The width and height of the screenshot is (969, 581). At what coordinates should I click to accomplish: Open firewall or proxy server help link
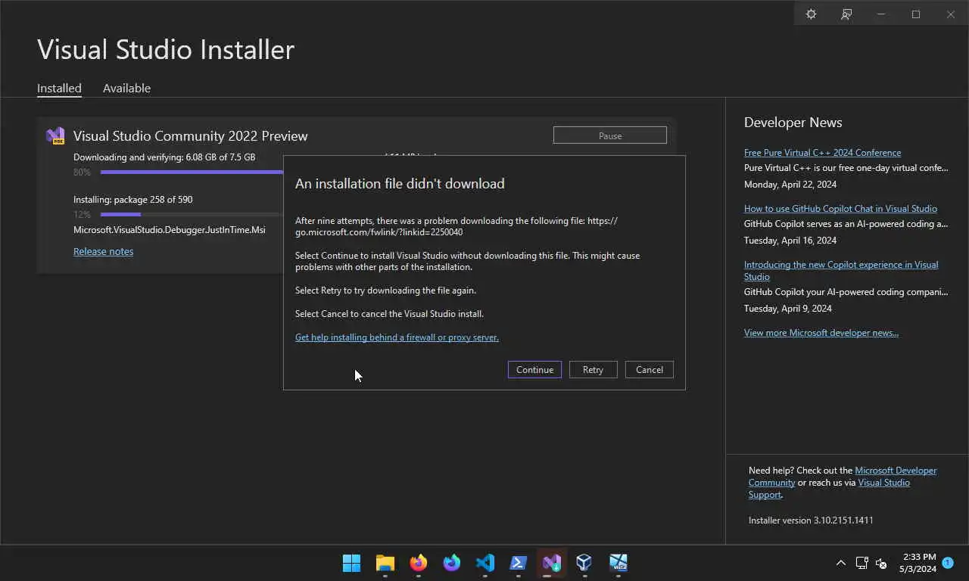tap(397, 337)
